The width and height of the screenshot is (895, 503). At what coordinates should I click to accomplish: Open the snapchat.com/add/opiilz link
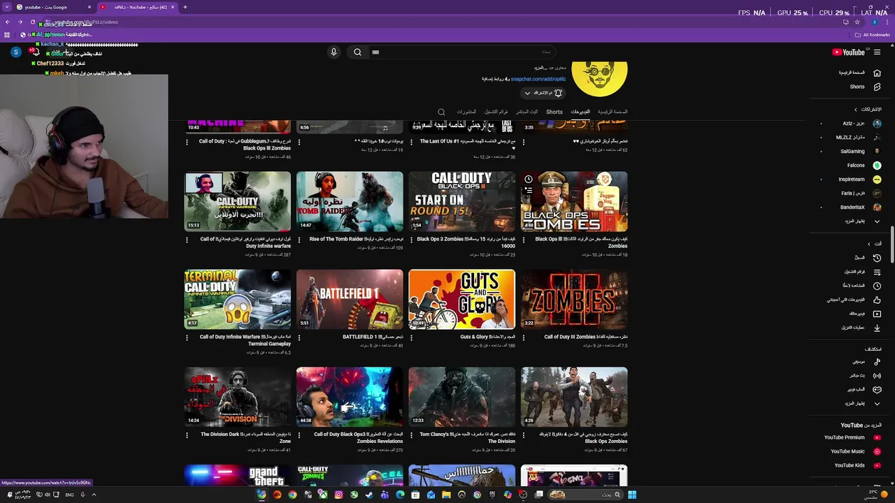point(538,80)
